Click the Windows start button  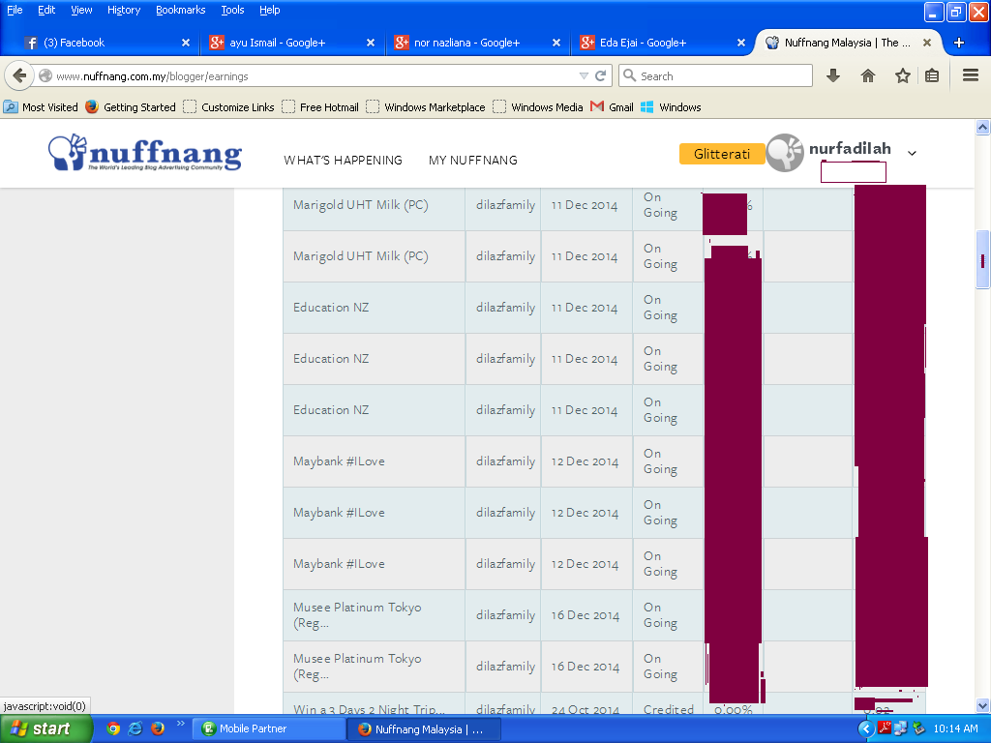coord(45,728)
